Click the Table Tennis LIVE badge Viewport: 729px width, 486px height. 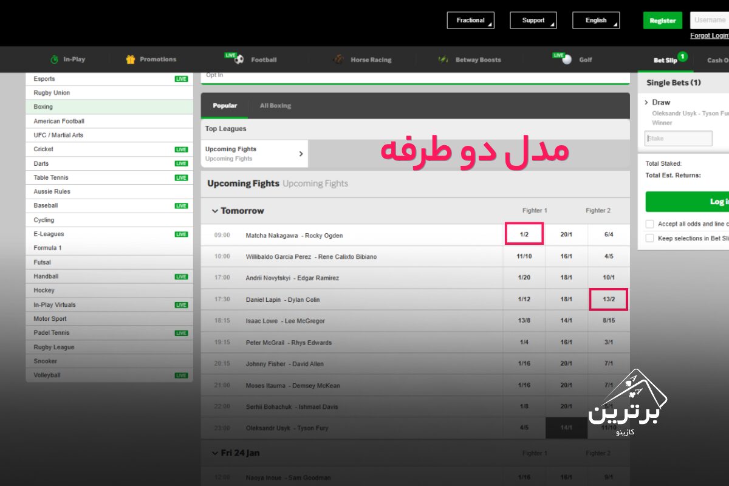click(181, 178)
